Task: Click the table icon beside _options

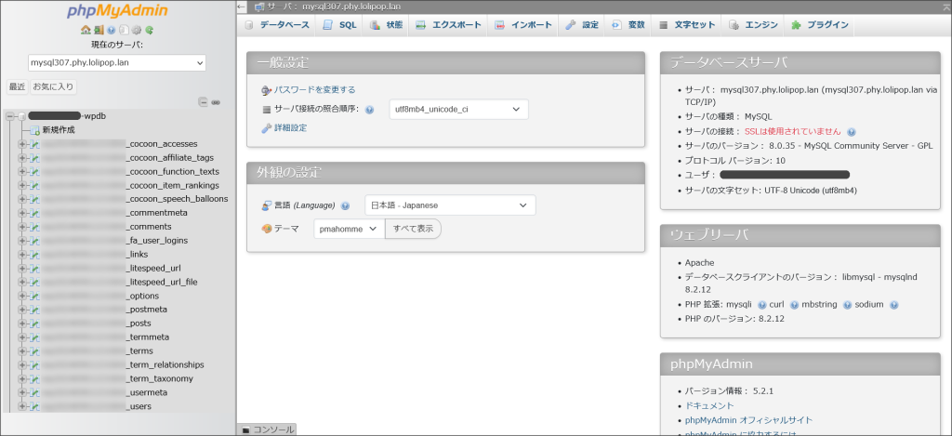Action: tap(34, 296)
